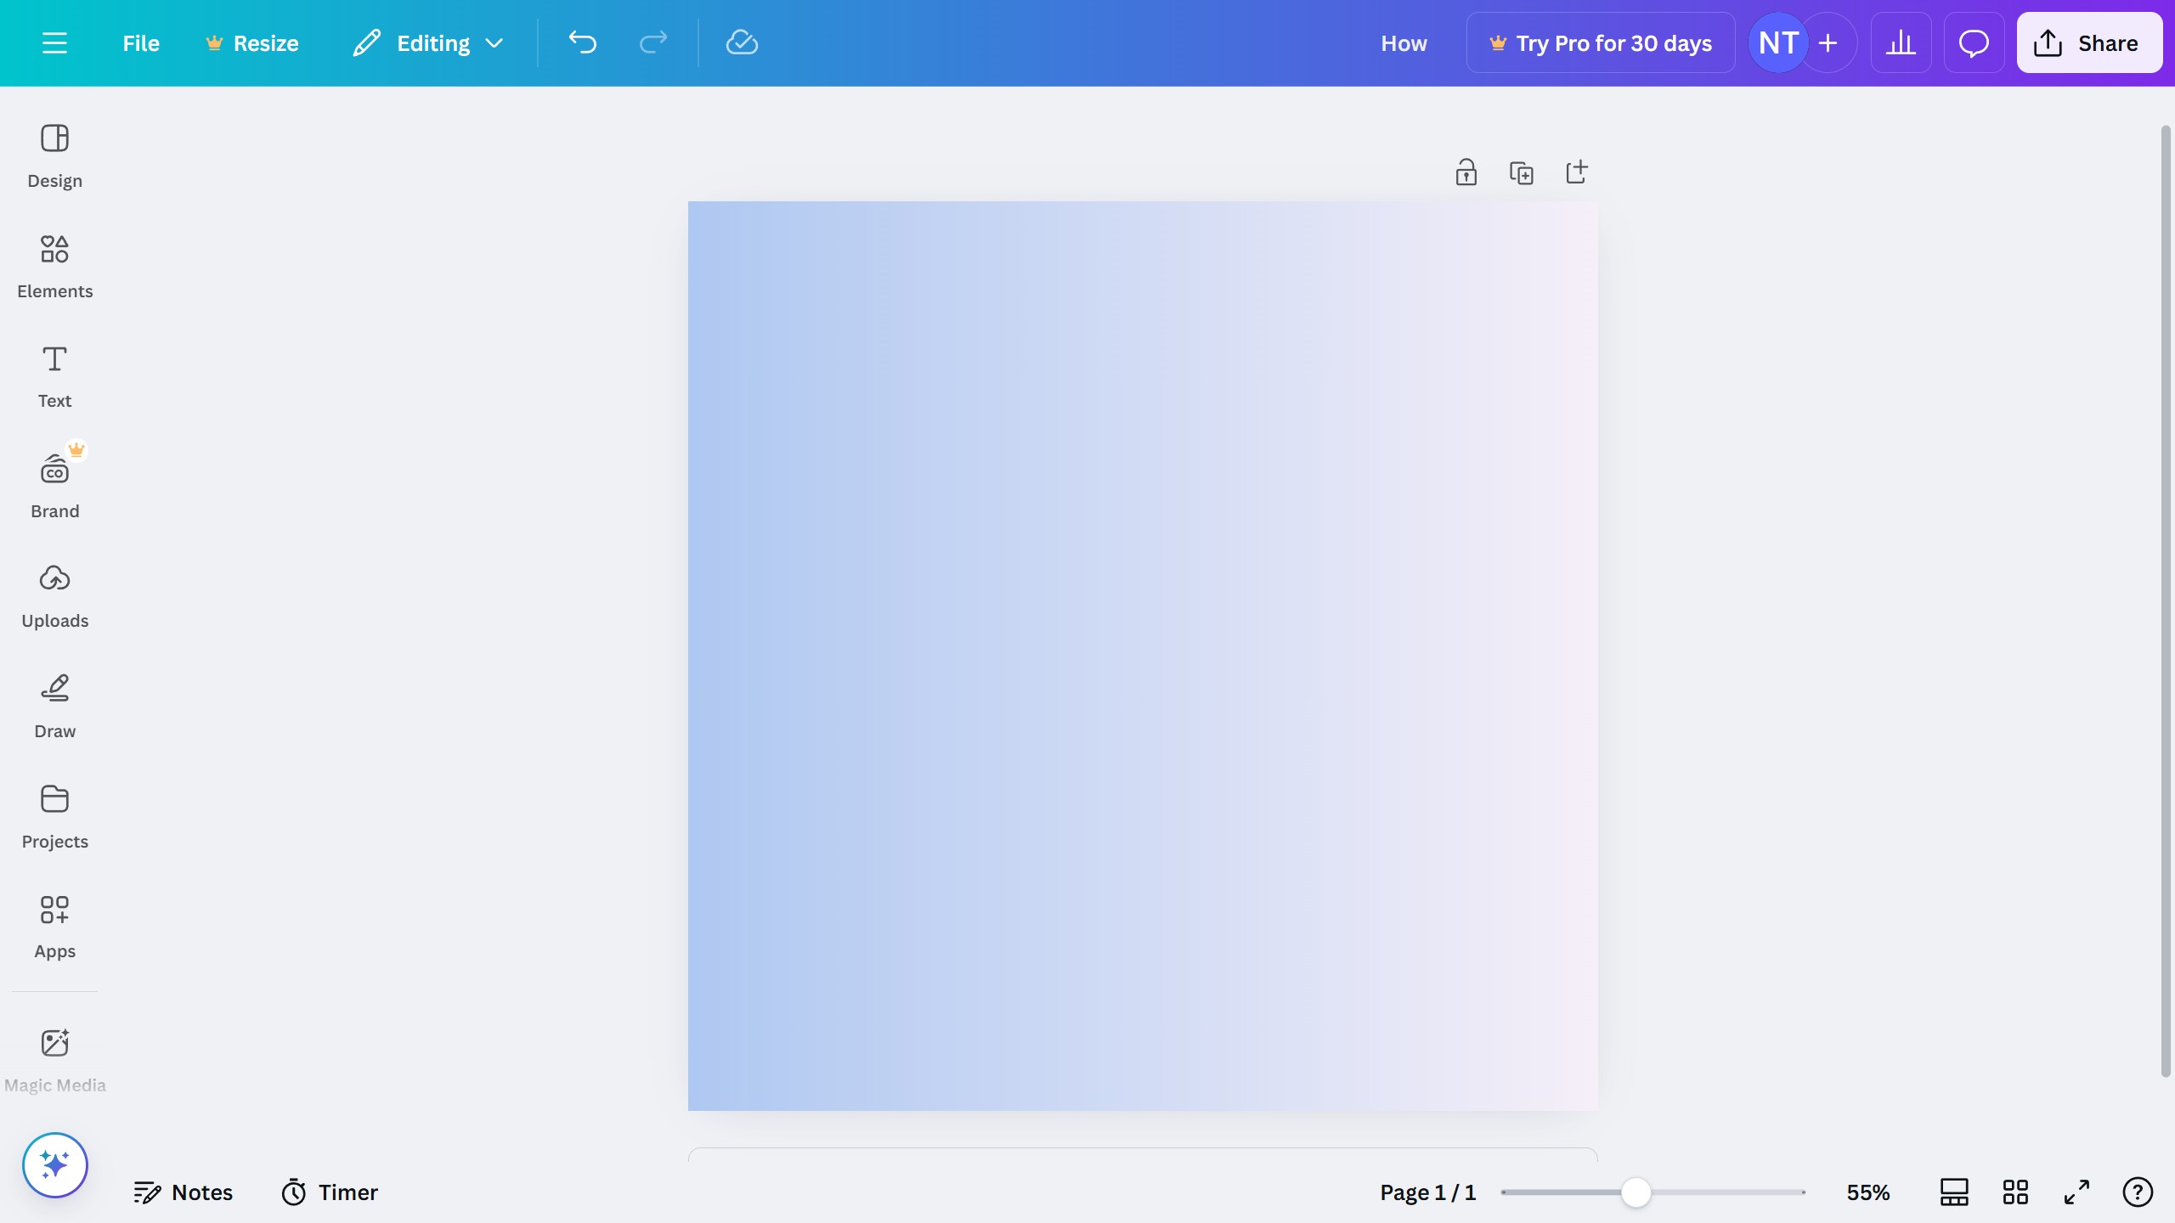Lock the current page
The image size is (2175, 1223).
[1466, 172]
